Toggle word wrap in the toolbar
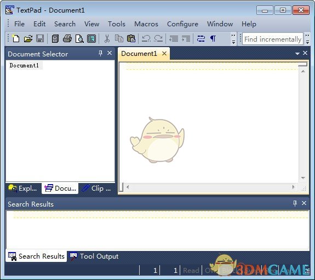Viewport: 315px width, 280px height. (201, 38)
